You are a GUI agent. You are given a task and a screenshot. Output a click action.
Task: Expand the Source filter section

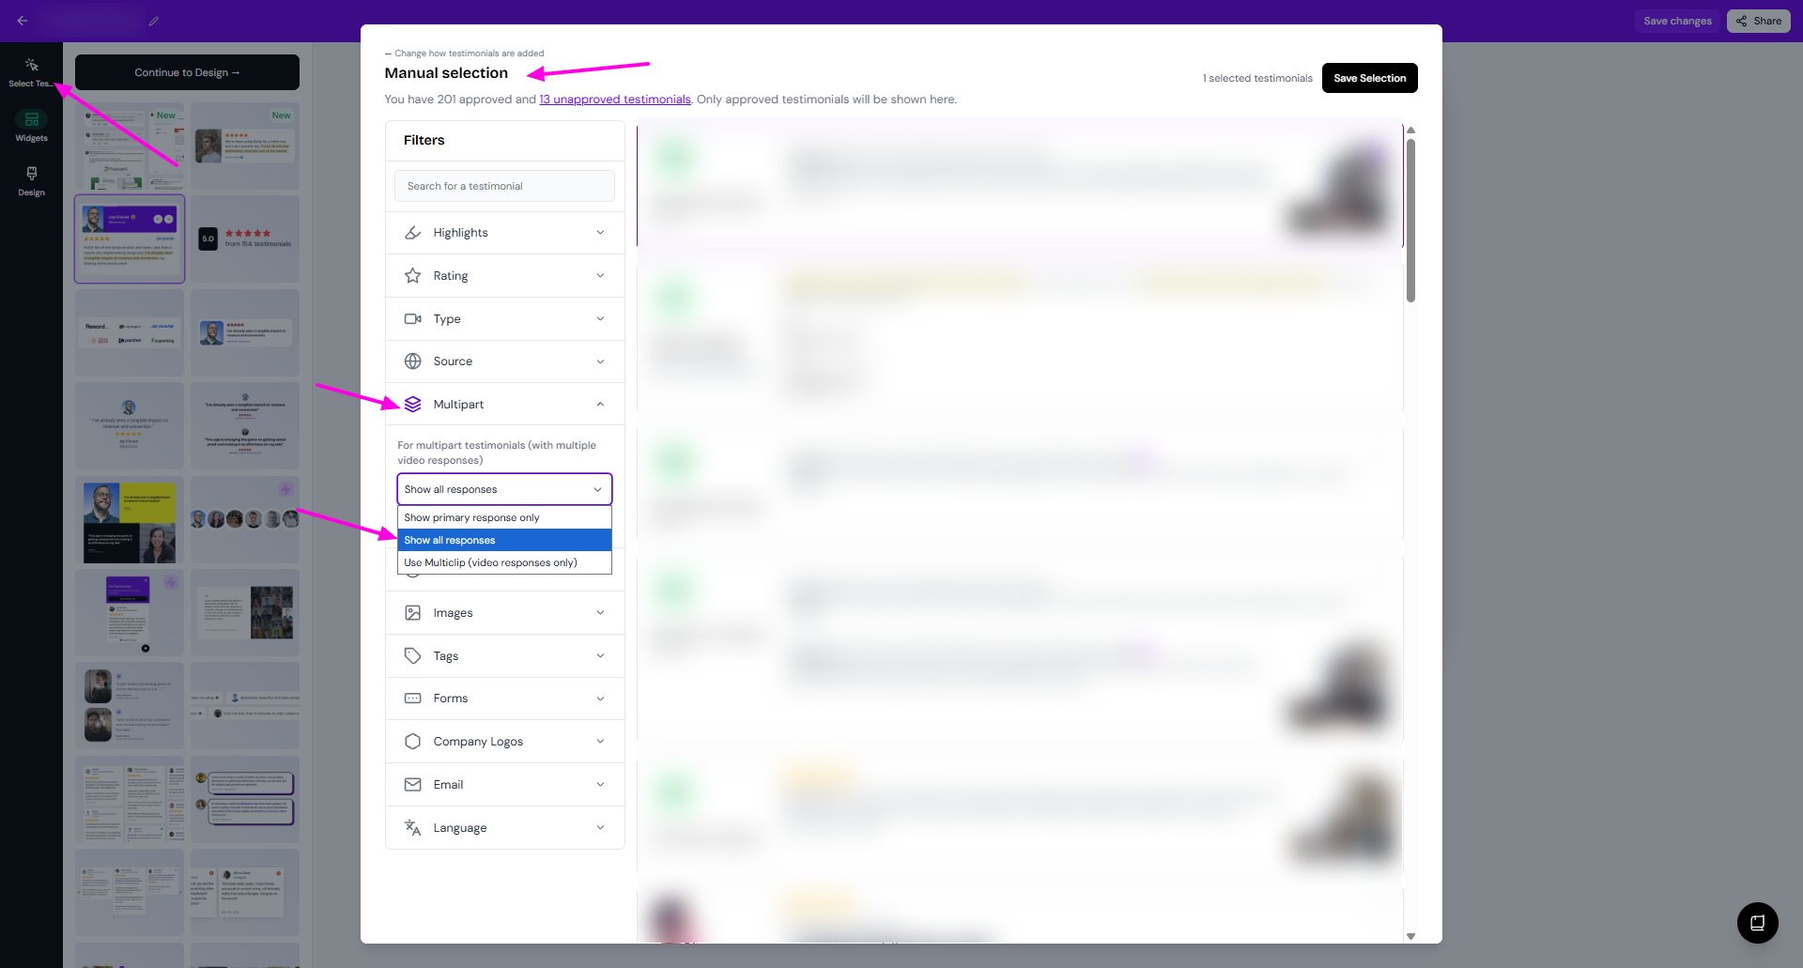click(504, 361)
